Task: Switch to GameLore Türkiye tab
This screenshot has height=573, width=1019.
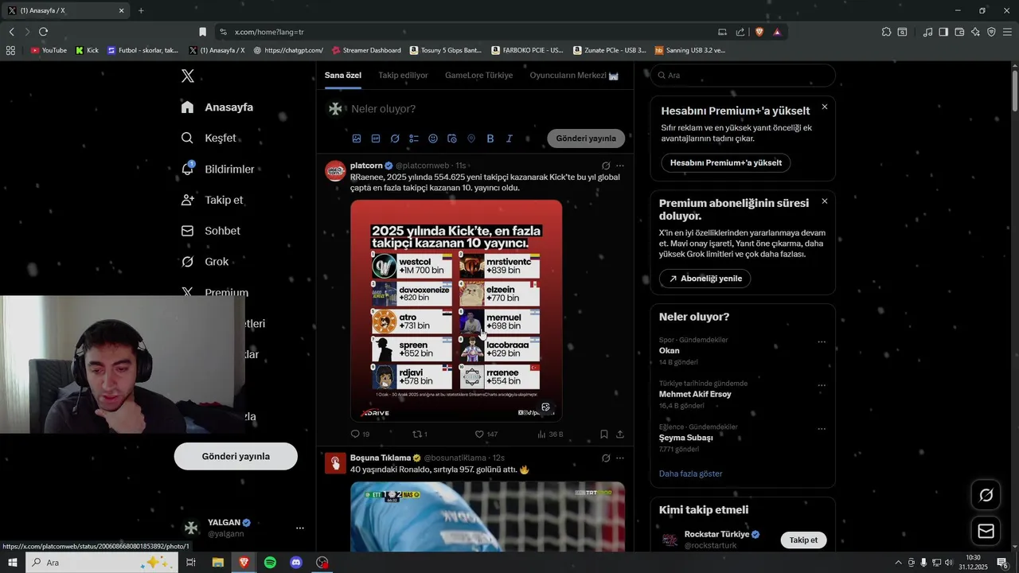Action: click(x=478, y=75)
